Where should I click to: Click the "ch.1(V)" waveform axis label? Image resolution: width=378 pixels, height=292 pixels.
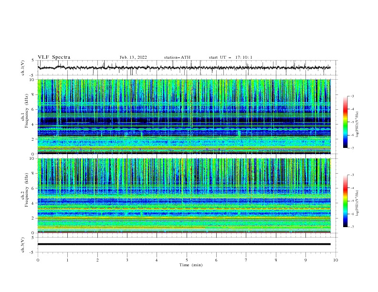coord(23,68)
